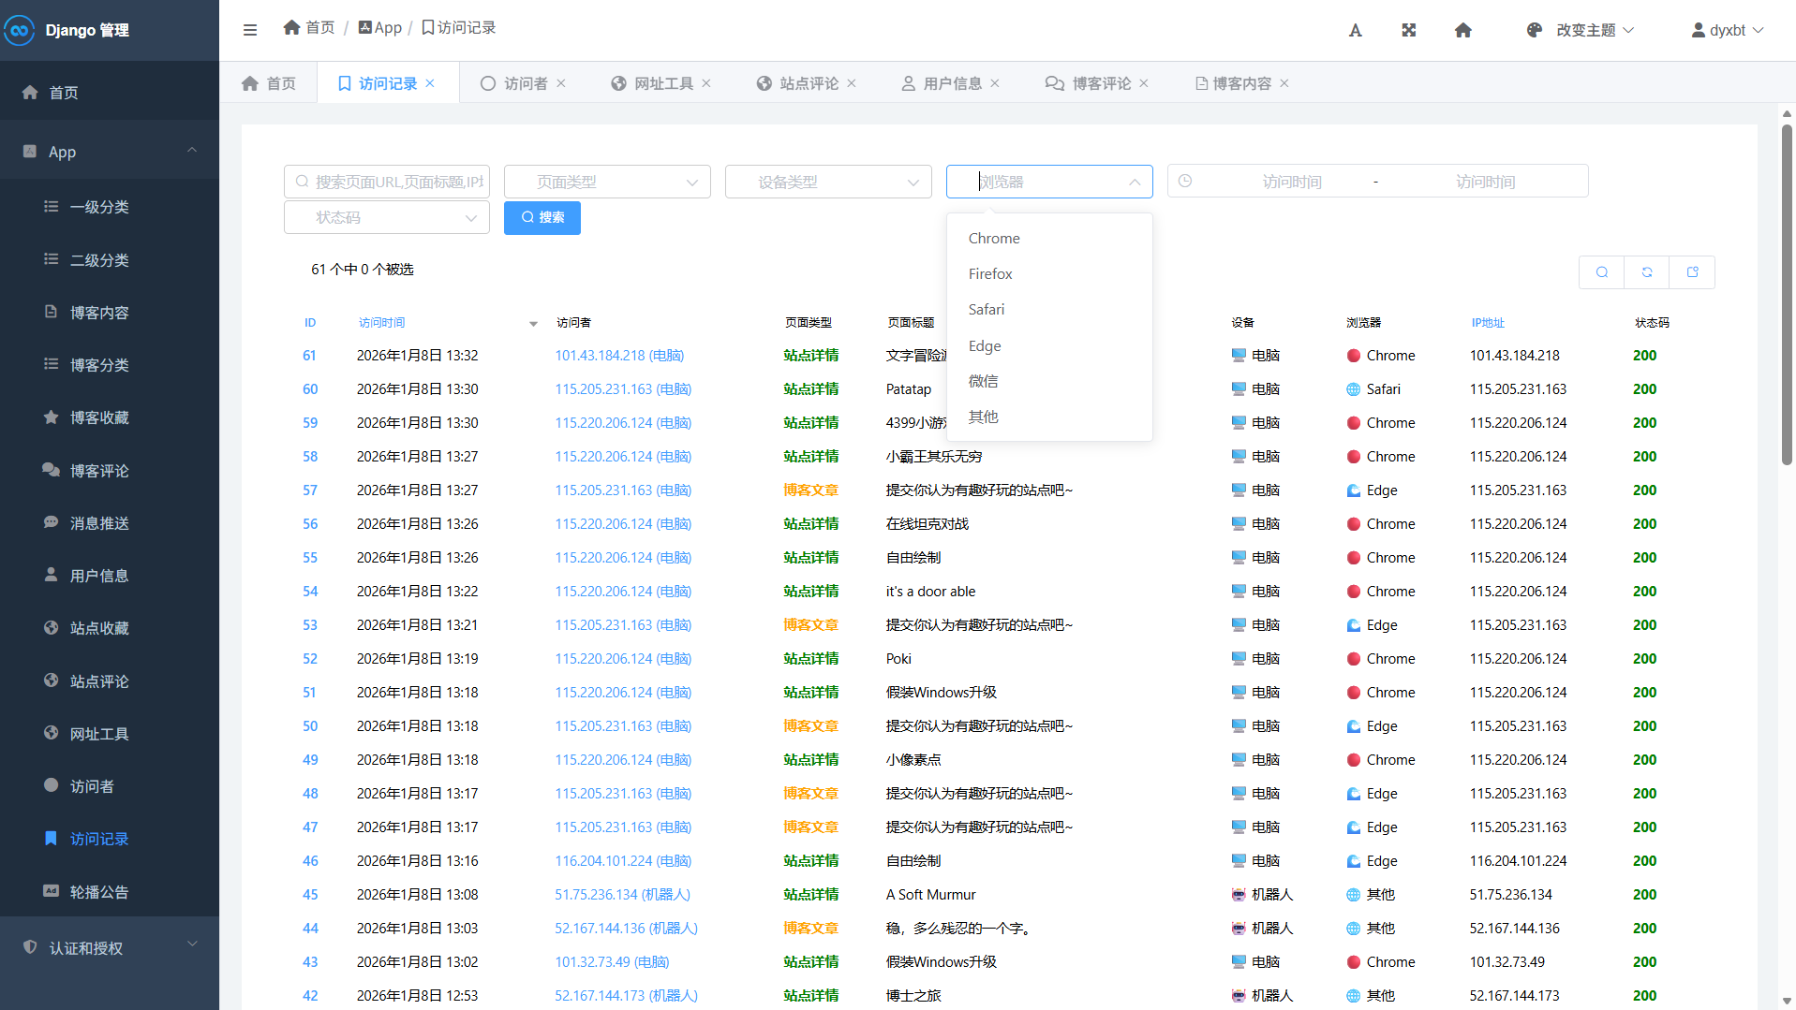Click the export icon above the table

1692,272
